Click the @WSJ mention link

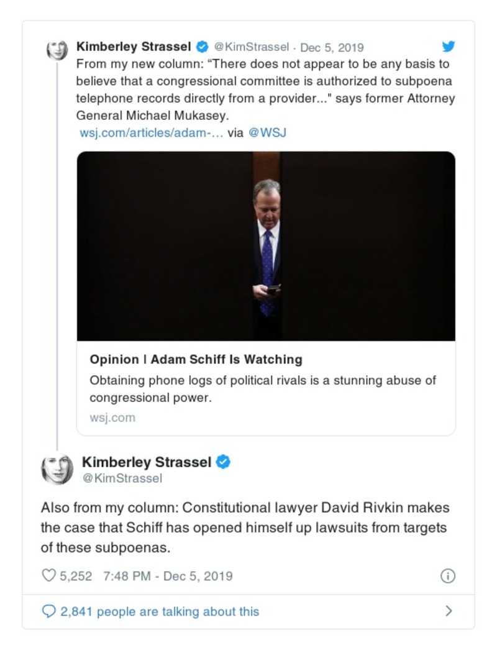(267, 132)
